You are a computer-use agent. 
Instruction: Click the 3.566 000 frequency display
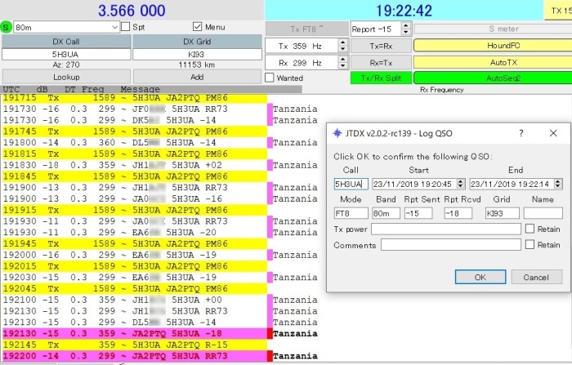coord(132,11)
